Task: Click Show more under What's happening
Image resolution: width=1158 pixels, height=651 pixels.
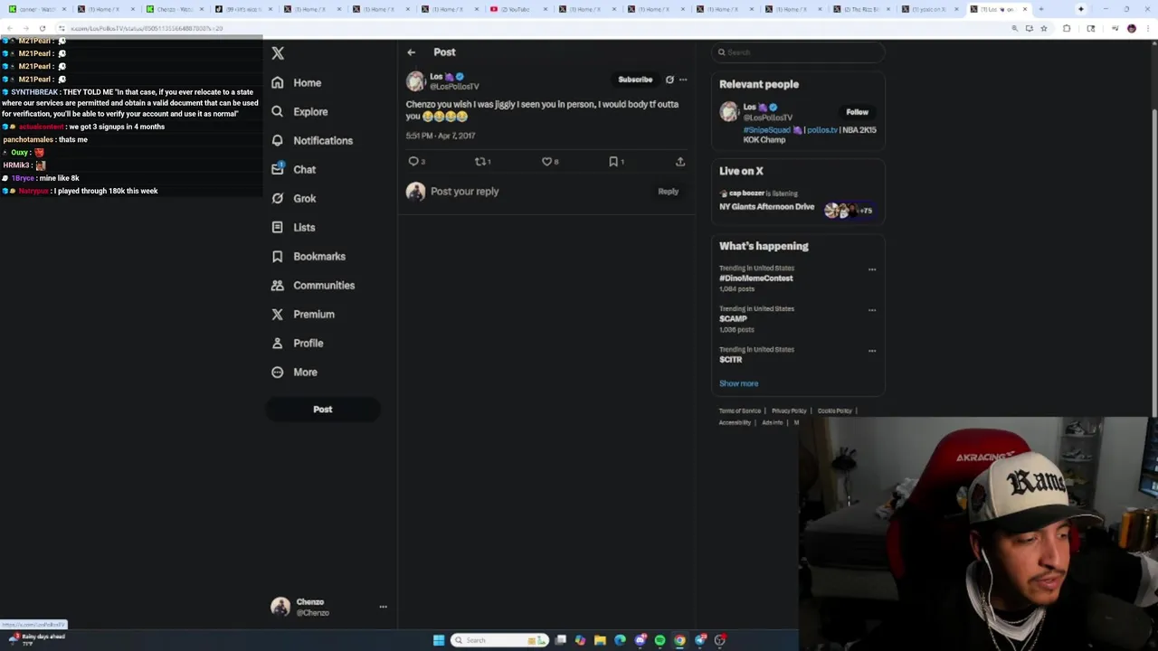Action: click(738, 383)
